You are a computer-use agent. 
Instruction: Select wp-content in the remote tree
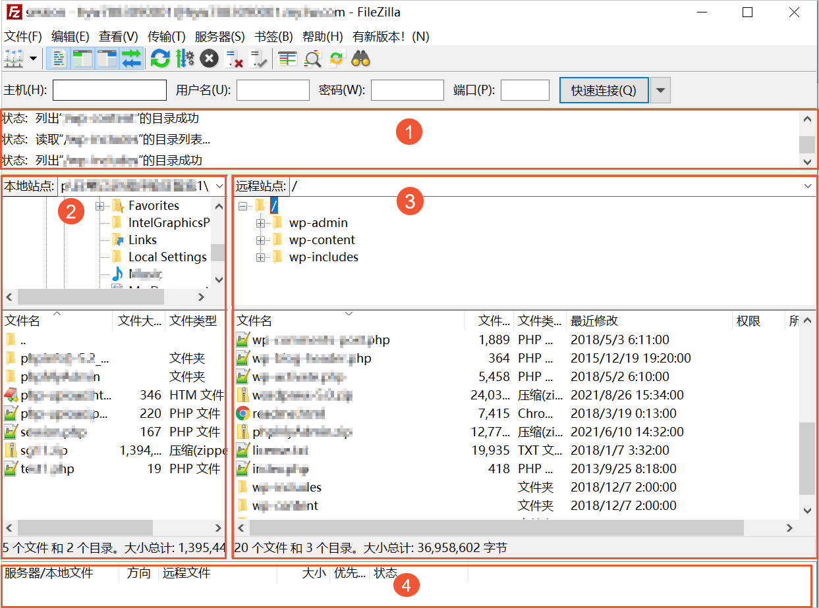(322, 240)
